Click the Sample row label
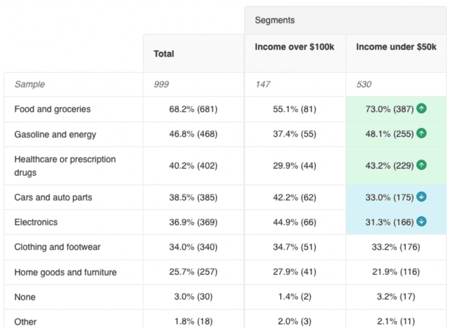450x330 pixels. click(29, 84)
